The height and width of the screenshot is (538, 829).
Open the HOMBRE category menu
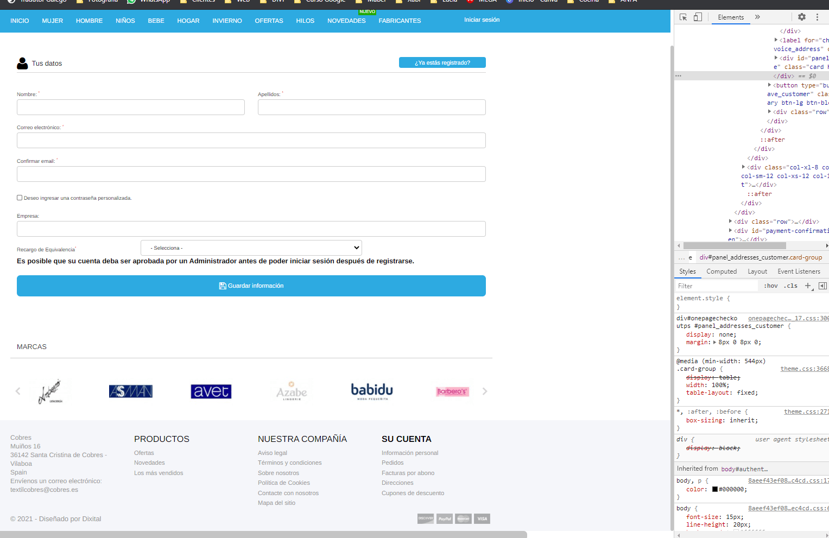pyautogui.click(x=90, y=21)
